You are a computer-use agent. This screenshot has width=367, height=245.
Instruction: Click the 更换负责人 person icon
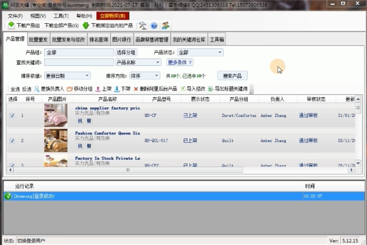point(37,89)
